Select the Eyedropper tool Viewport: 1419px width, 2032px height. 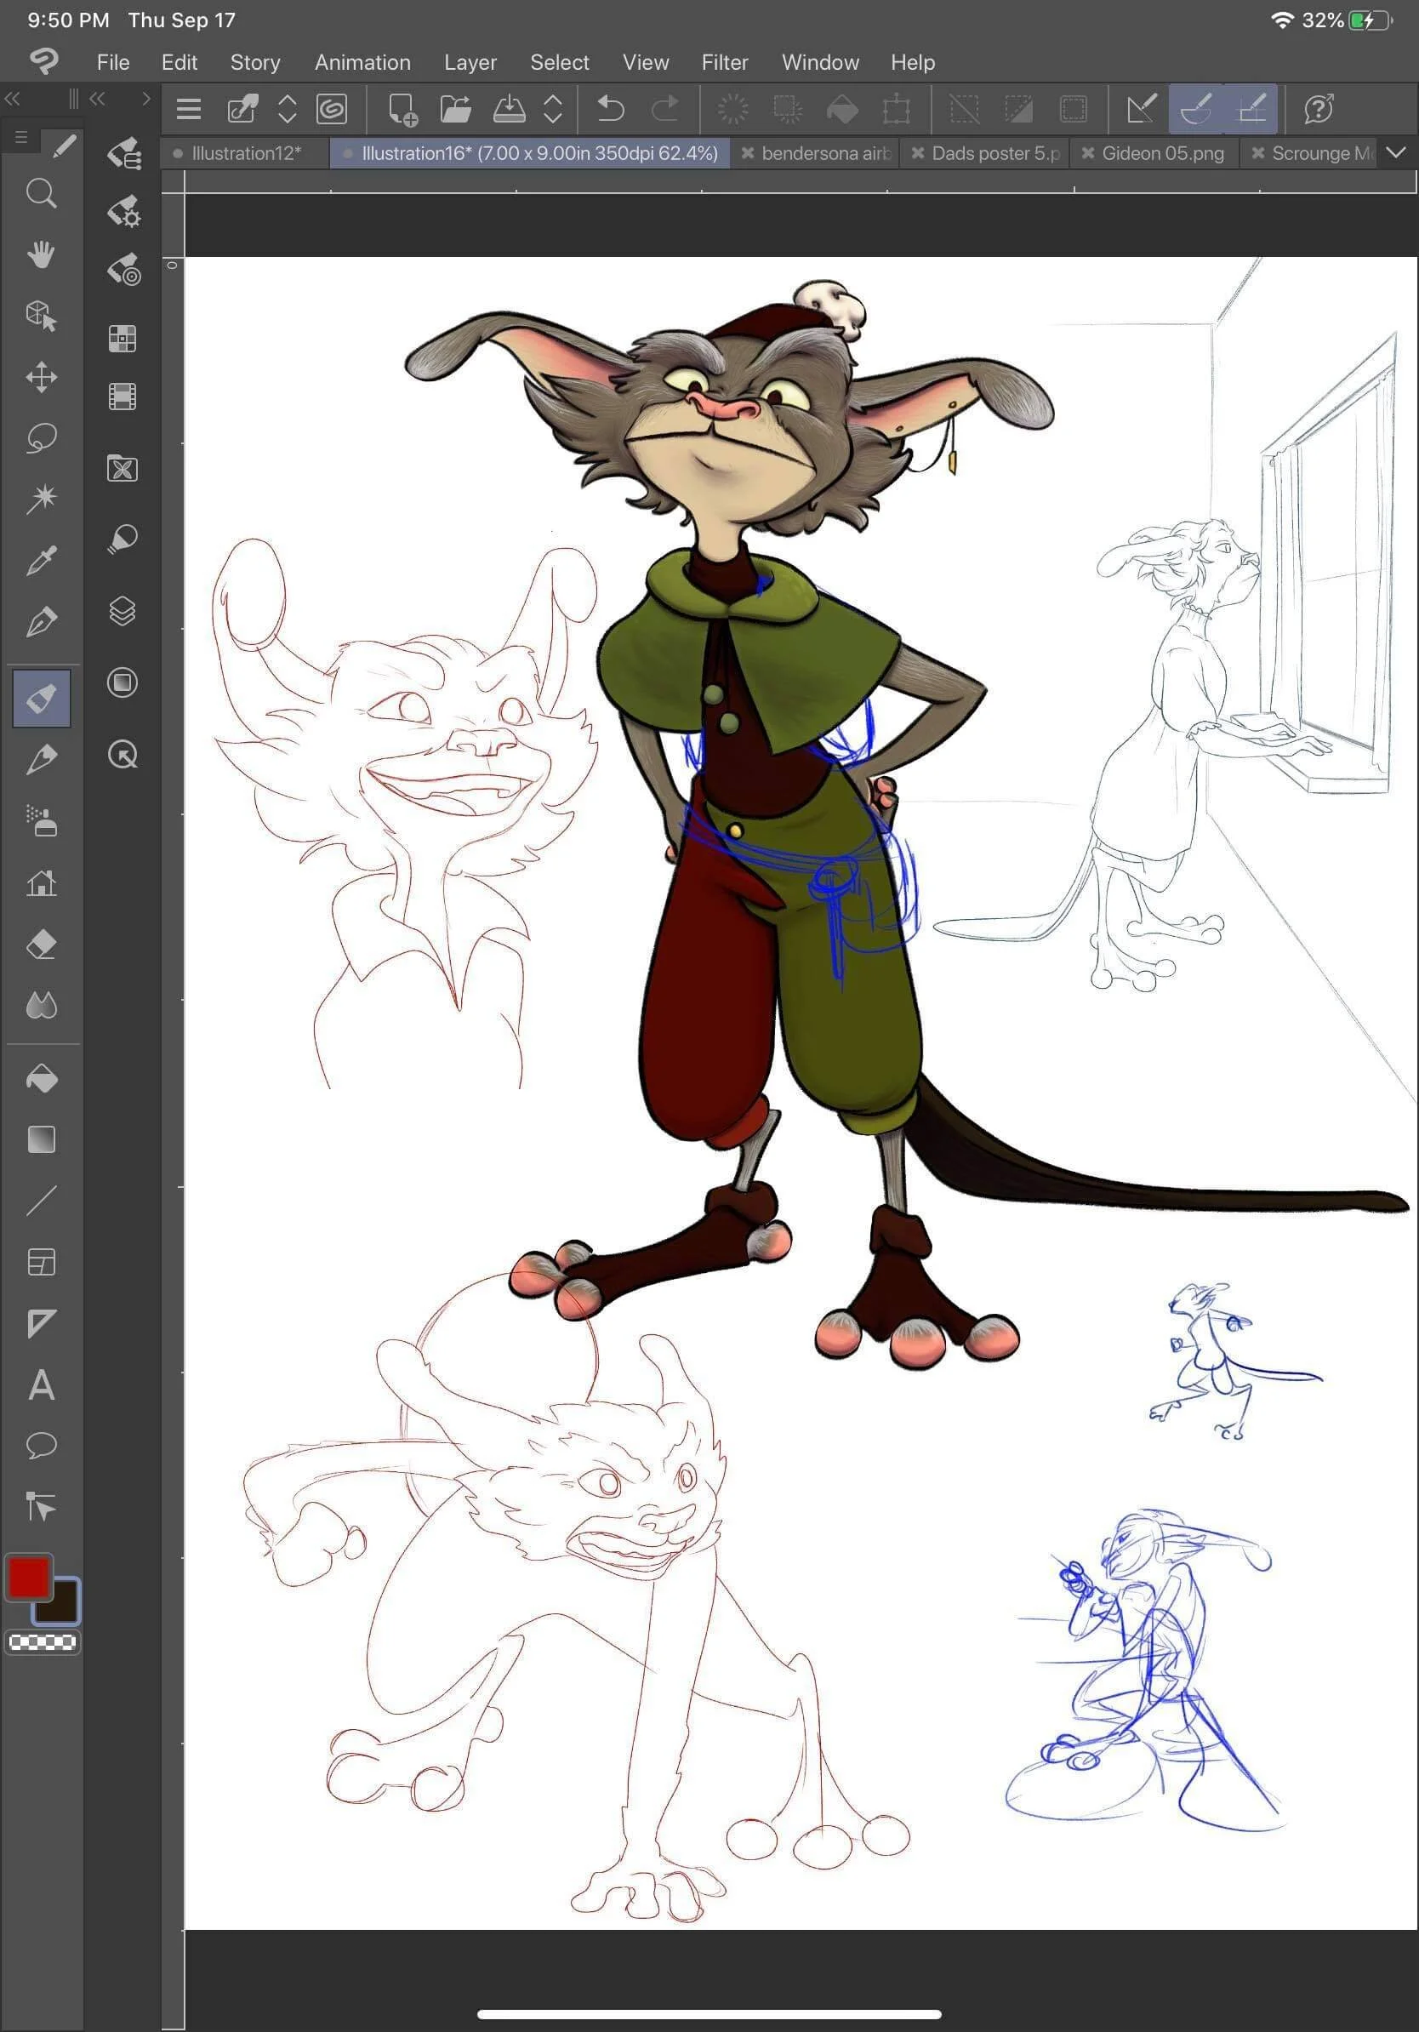pos(41,560)
